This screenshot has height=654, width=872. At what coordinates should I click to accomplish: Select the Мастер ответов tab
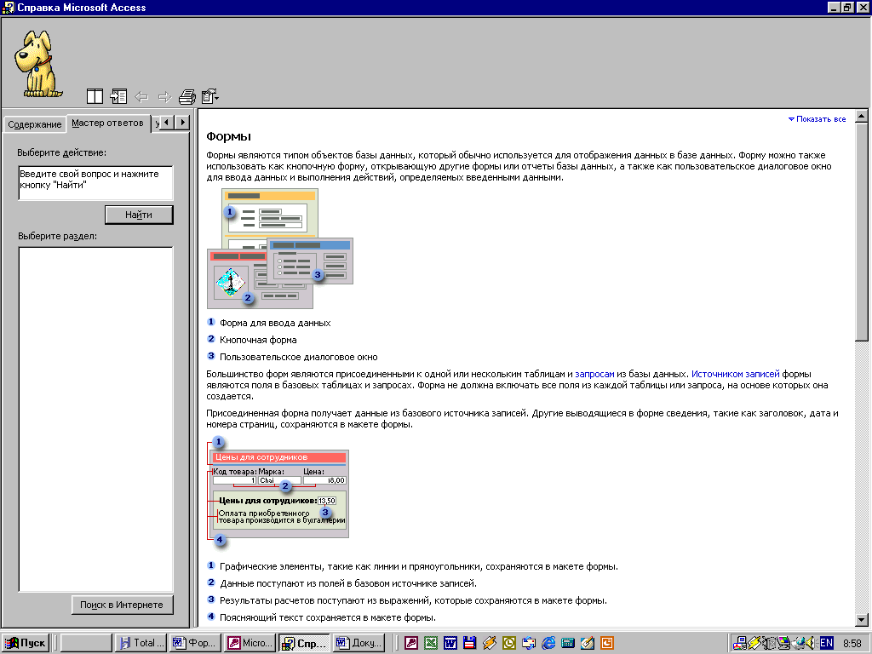click(108, 123)
